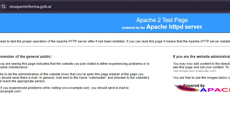Screen dimensions: 230x131
Task: Click the "Apache httpd server" title text
Action: point(174,27)
